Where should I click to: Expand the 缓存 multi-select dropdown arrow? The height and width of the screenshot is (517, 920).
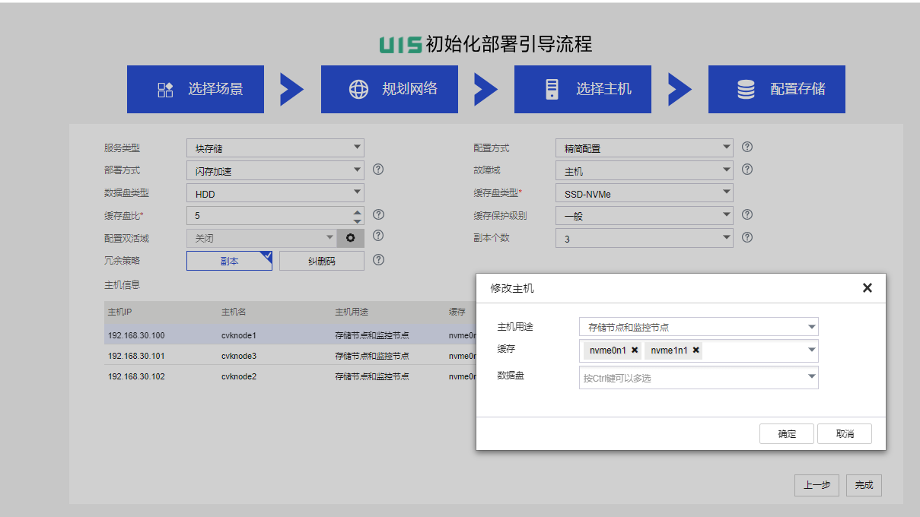(x=812, y=350)
